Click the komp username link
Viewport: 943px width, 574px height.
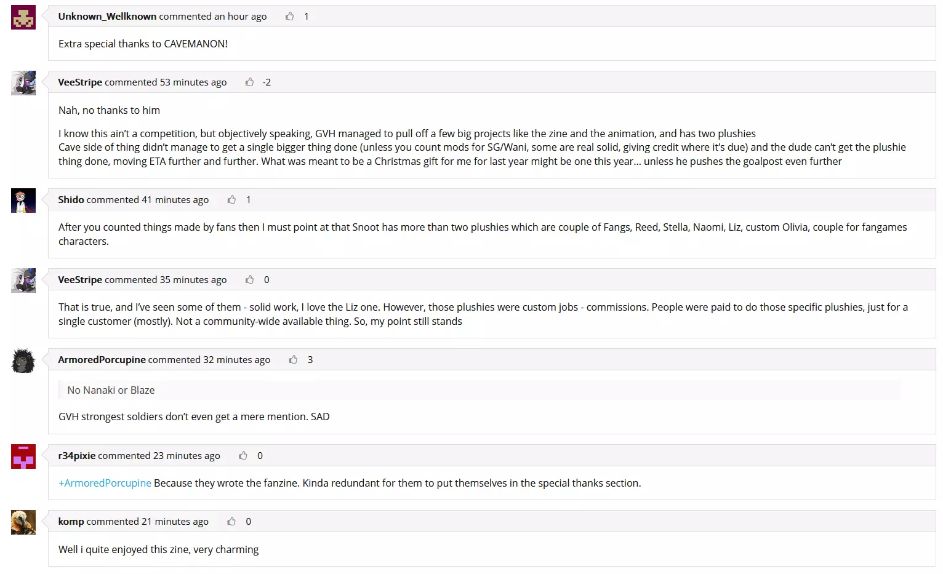71,521
